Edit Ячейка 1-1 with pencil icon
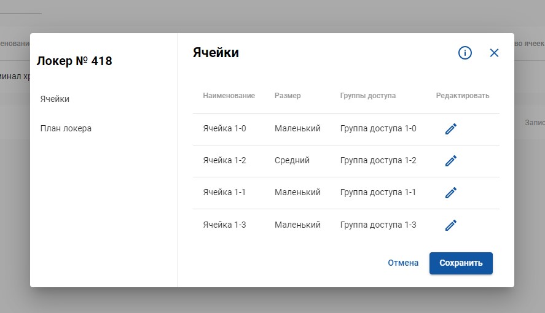 coord(451,193)
